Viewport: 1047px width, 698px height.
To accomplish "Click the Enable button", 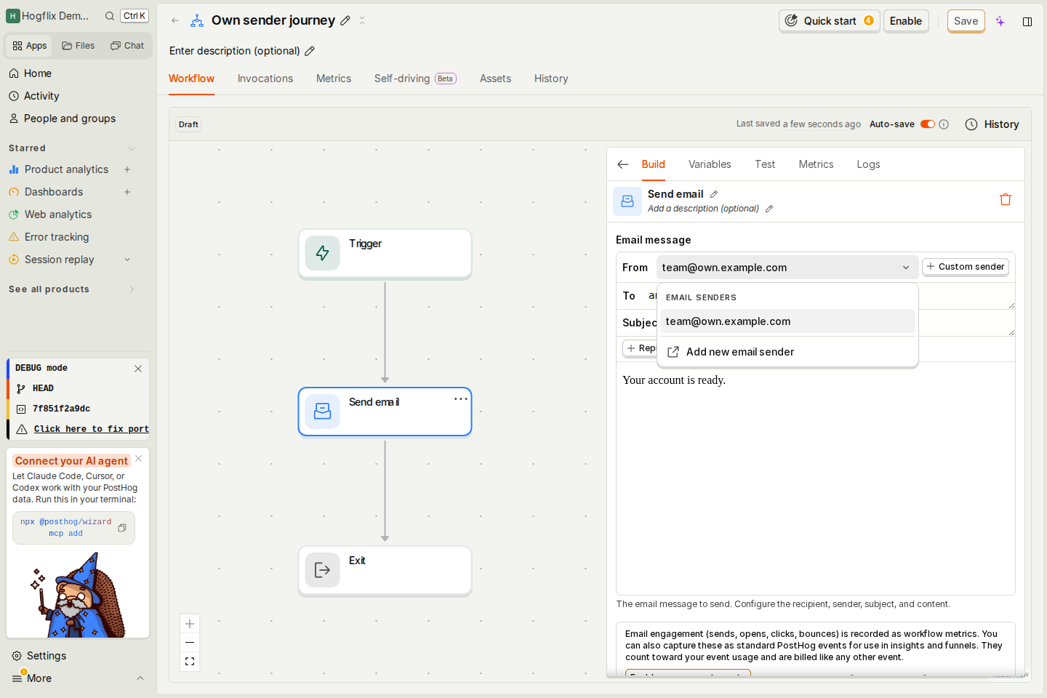I will click(x=906, y=21).
